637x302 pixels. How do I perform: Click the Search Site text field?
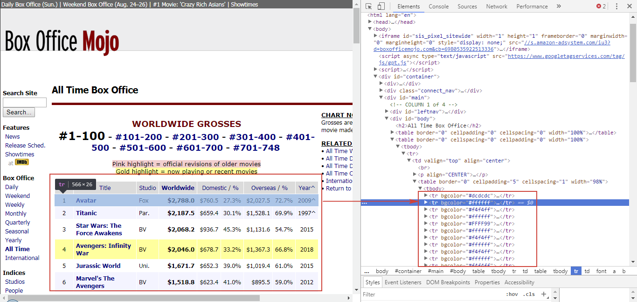click(x=25, y=103)
